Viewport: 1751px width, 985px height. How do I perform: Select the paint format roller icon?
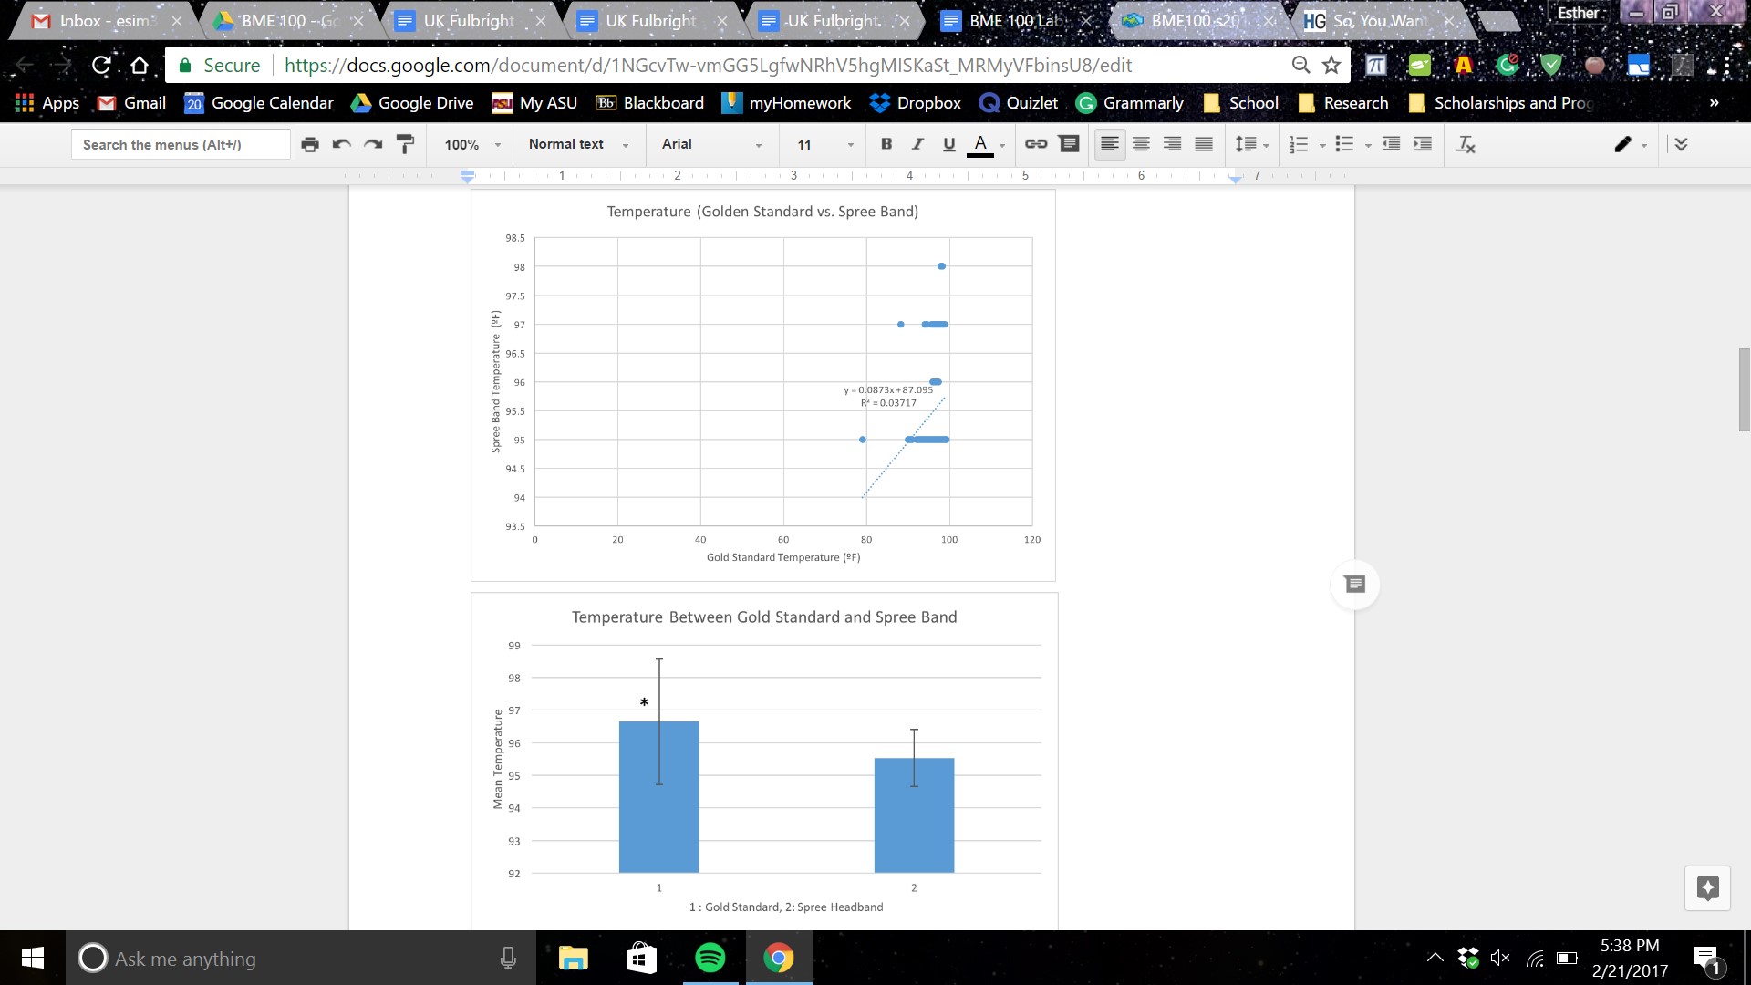(405, 144)
